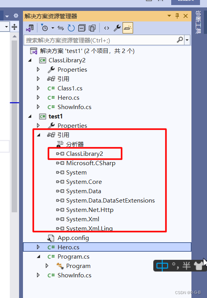
Task: Select the solution 'test1' root node
Action: point(87,51)
